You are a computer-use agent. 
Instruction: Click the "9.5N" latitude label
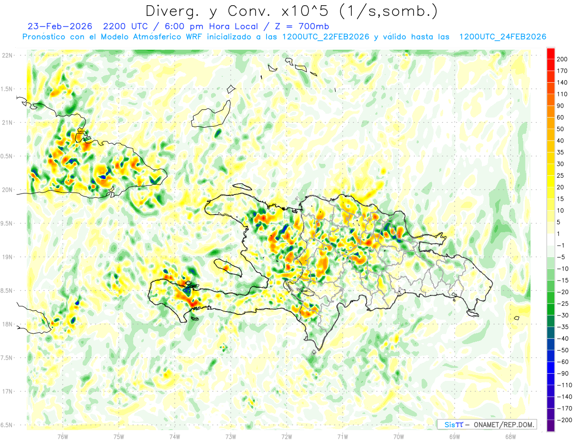[7, 223]
